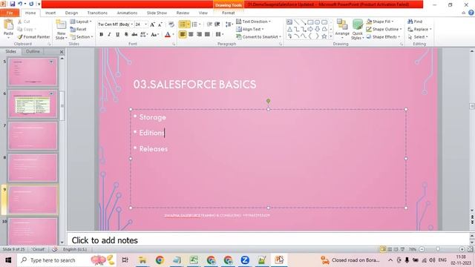Open the Select menu
The height and width of the screenshot is (267, 475).
click(418, 36)
